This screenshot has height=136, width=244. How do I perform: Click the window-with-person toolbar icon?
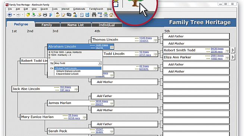[x=100, y=15]
